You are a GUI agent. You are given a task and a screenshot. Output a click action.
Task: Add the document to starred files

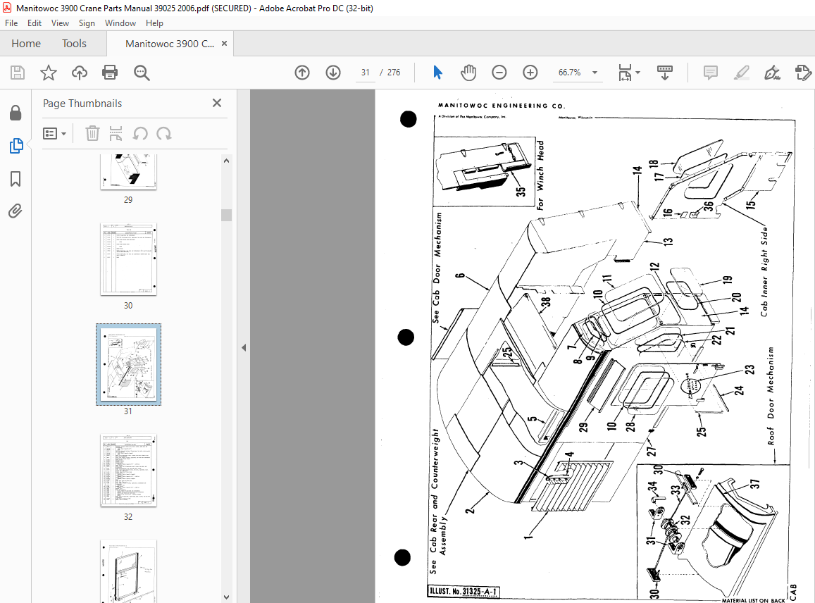click(49, 73)
